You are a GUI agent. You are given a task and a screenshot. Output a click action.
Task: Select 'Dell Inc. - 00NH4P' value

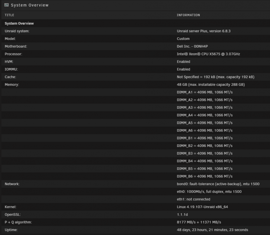coord(192,46)
